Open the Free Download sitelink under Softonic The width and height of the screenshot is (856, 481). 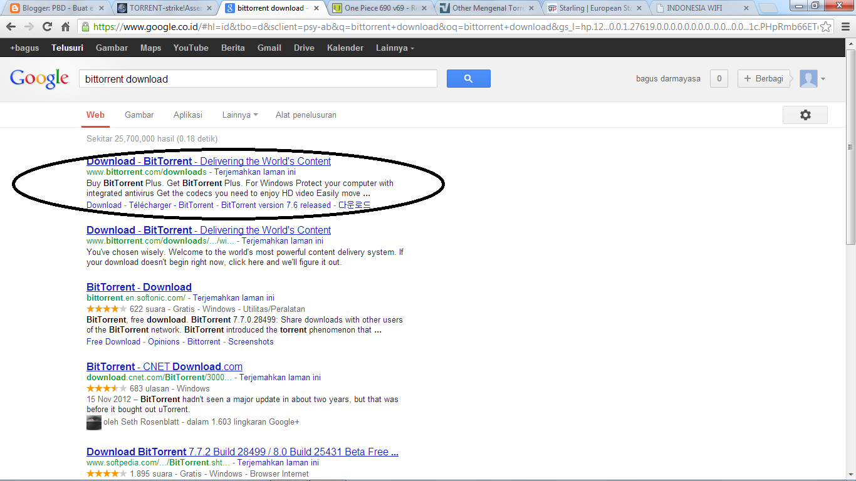[113, 342]
